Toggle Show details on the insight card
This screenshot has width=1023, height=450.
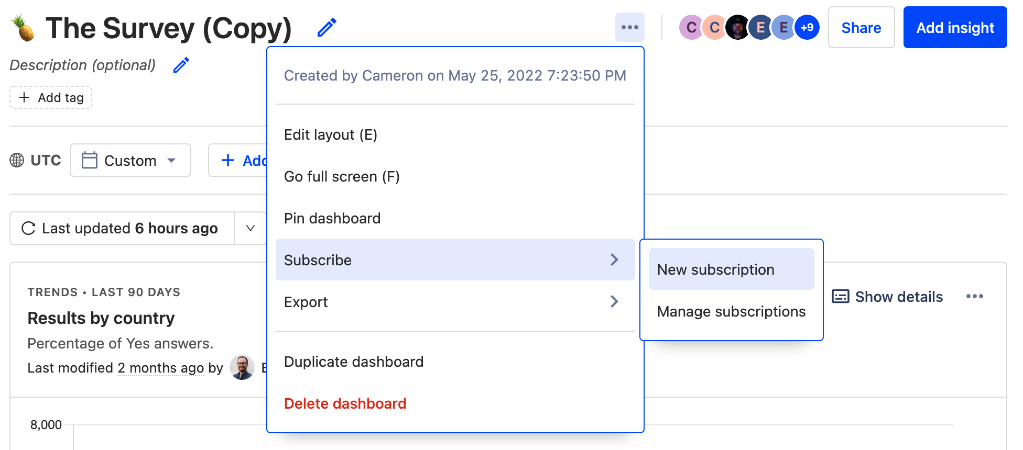887,297
